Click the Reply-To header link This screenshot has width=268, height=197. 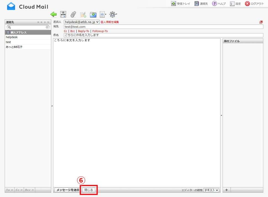(x=83, y=31)
